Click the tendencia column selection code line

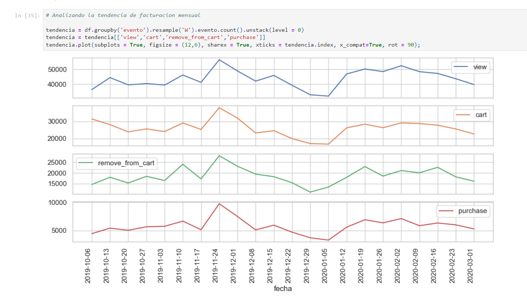[x=156, y=37]
